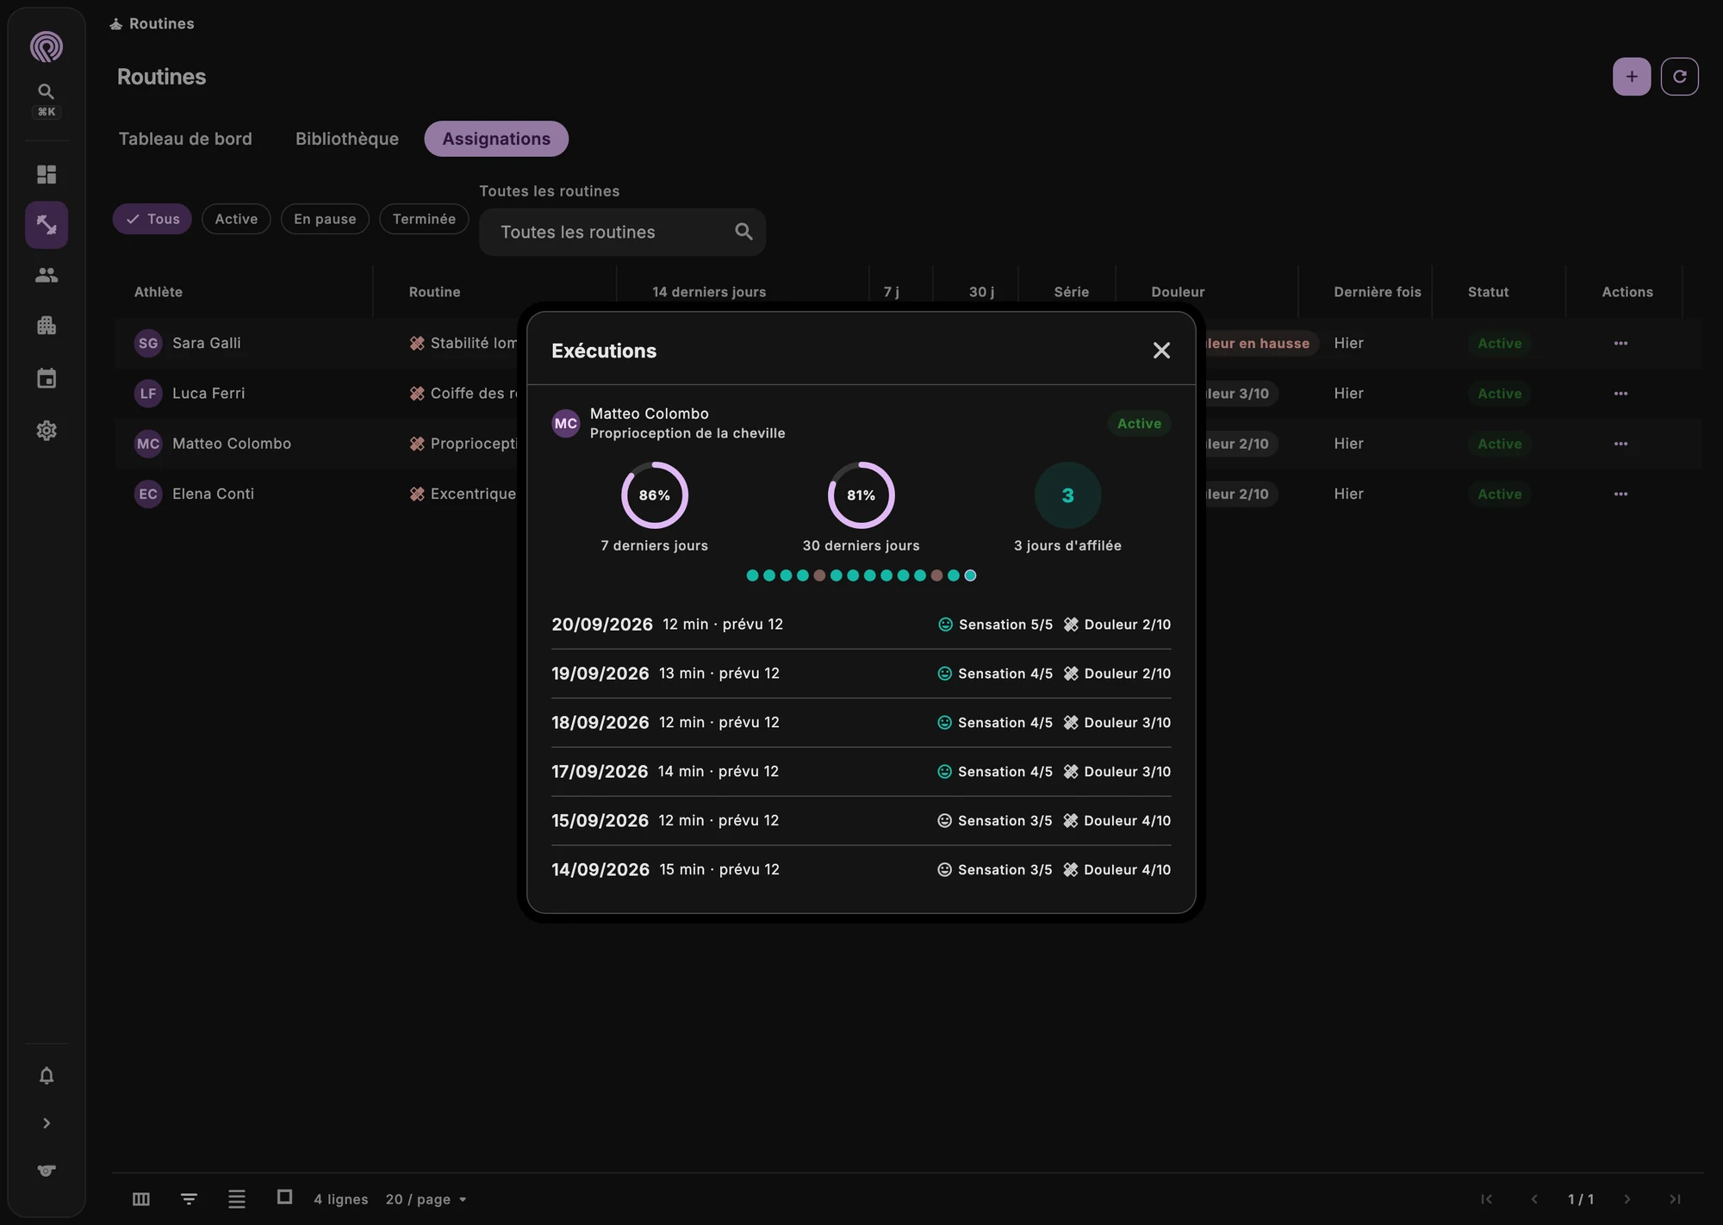Select the 20/09/2026 execution entry
Screen dimensions: 1723x1225
point(861,625)
